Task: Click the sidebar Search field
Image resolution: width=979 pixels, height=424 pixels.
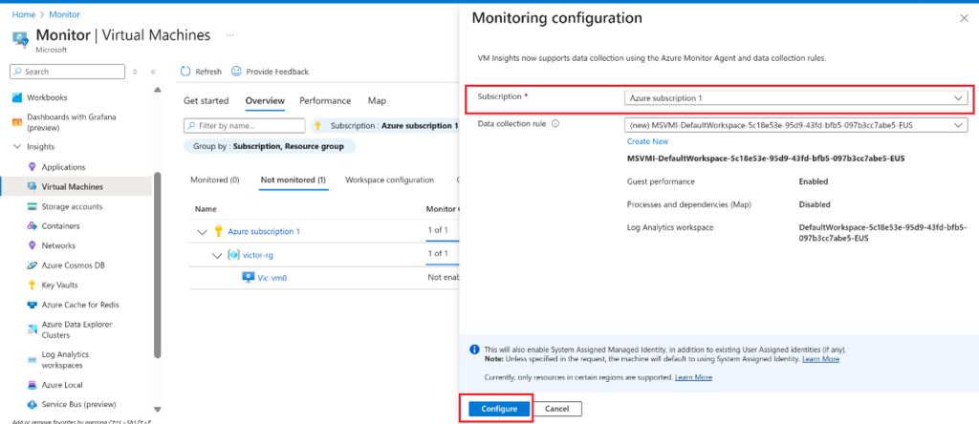Action: (x=68, y=72)
